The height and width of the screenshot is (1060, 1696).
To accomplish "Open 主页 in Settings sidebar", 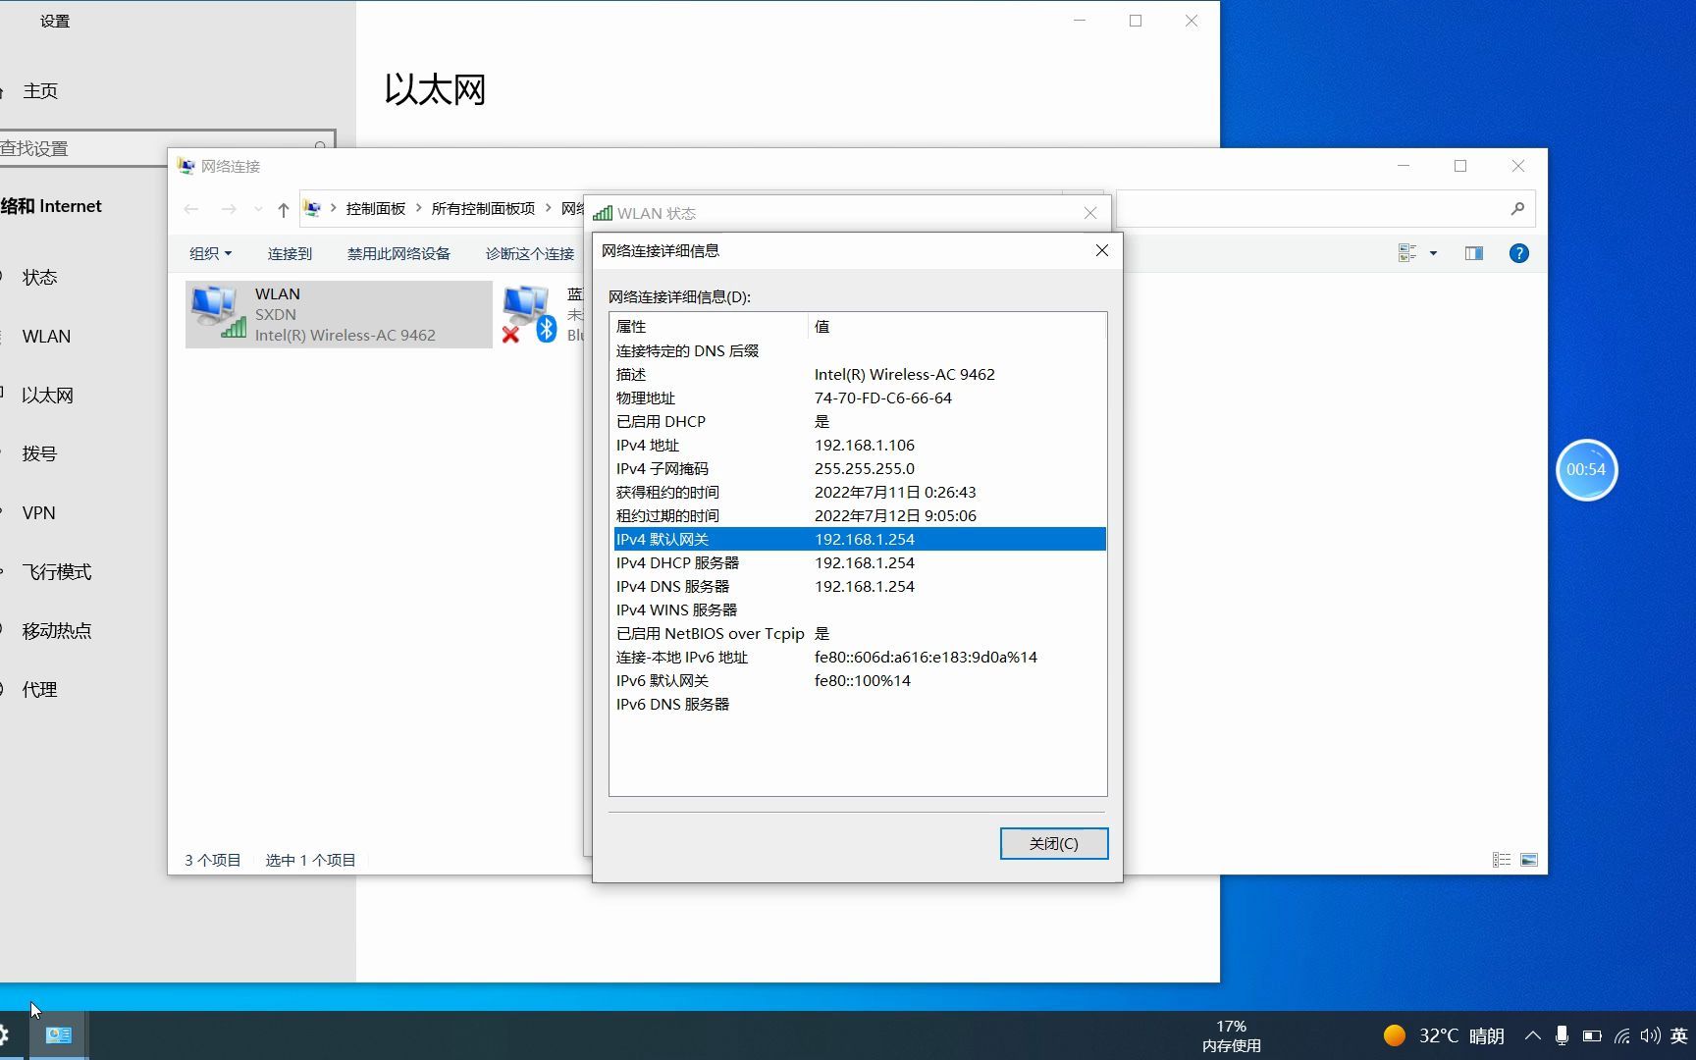I will click(x=40, y=91).
